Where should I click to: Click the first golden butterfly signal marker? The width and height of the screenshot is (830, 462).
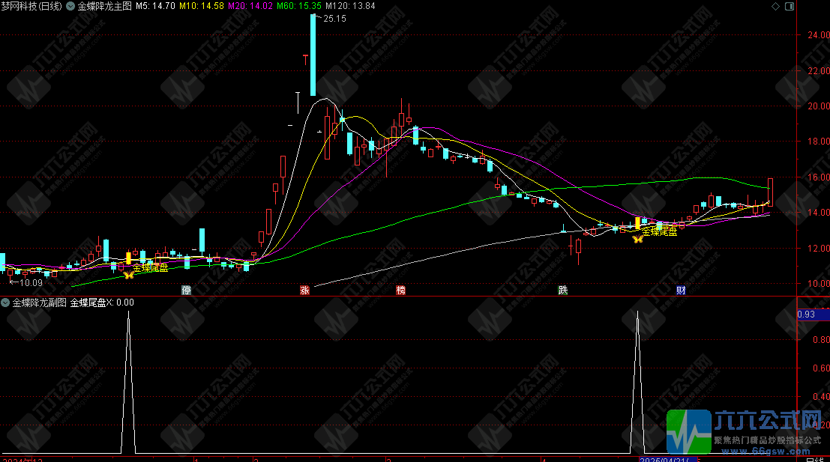128,275
